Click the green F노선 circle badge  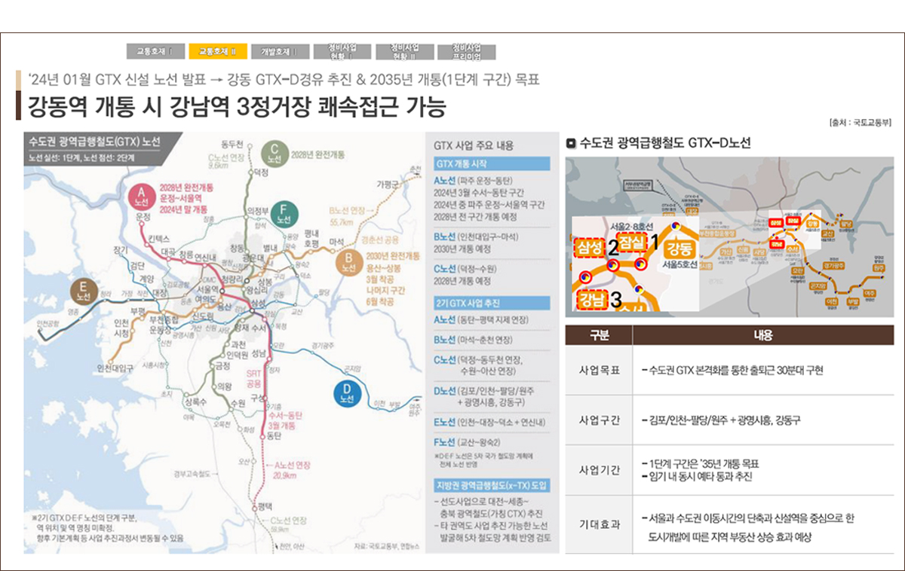point(284,215)
